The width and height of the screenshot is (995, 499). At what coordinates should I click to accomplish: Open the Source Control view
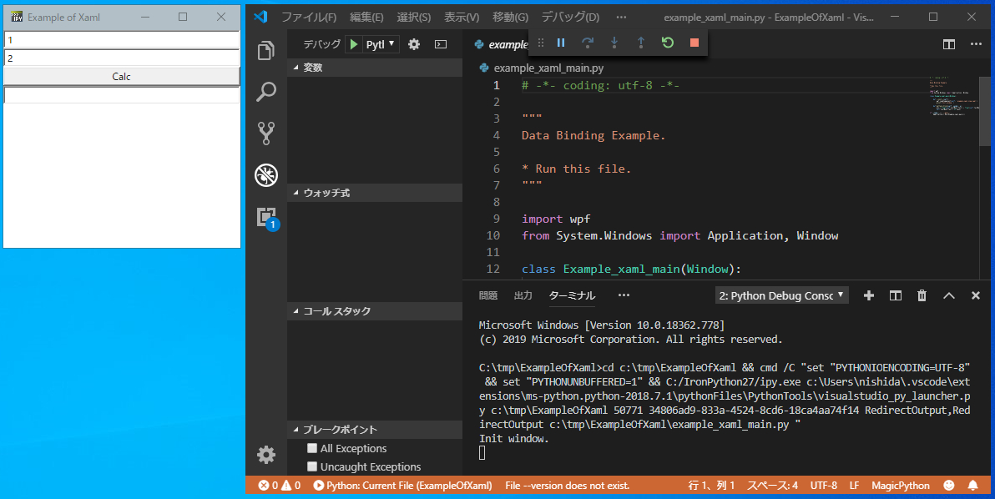point(266,134)
